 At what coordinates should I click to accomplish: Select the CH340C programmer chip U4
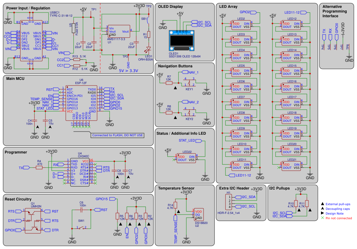[80, 172]
